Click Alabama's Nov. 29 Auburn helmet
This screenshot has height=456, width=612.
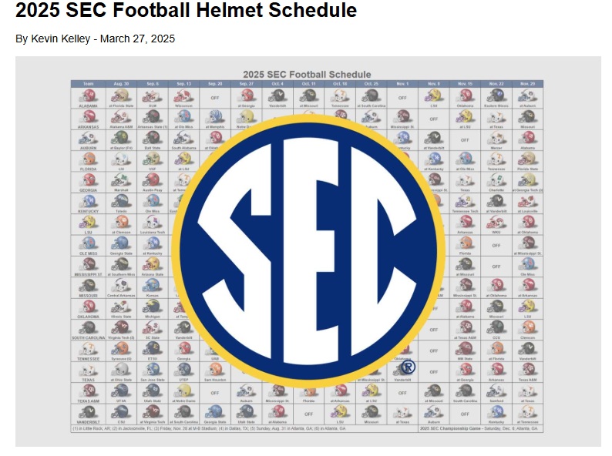pos(528,95)
